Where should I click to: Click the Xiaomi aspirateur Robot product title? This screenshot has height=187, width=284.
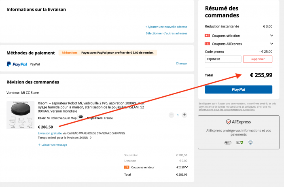pos(91,107)
